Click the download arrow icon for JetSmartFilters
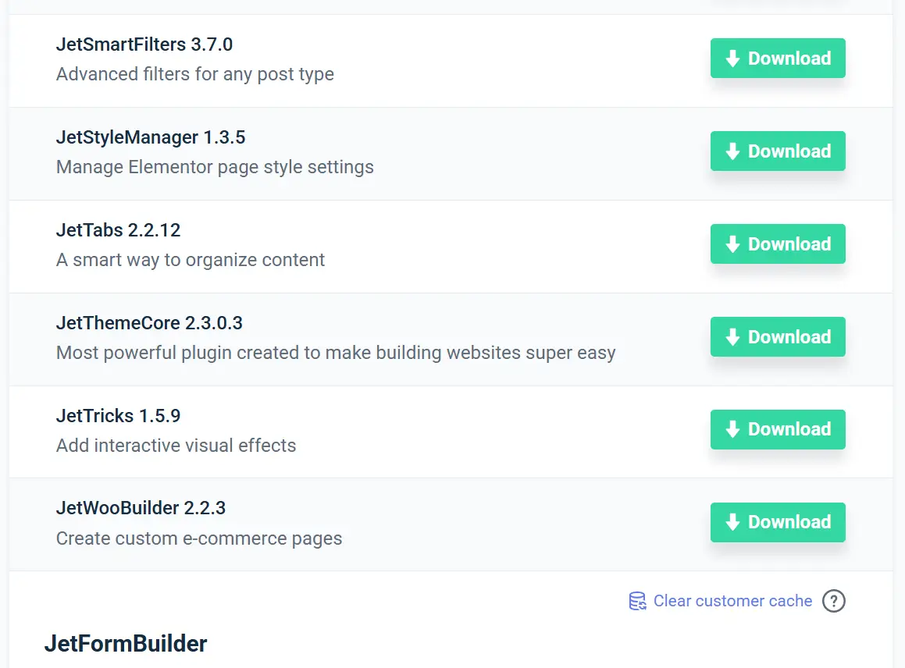The height and width of the screenshot is (668, 905). [732, 59]
